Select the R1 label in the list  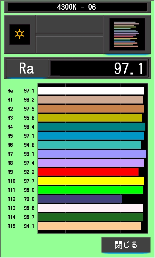coord(10,100)
